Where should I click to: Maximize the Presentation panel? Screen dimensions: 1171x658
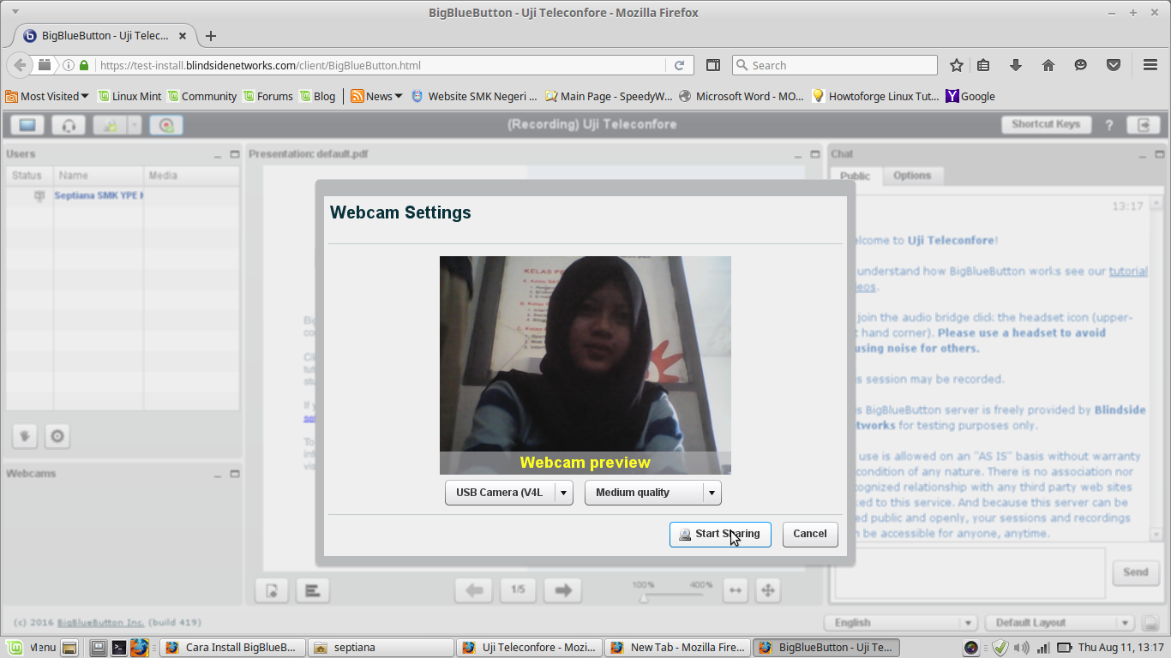pos(814,155)
